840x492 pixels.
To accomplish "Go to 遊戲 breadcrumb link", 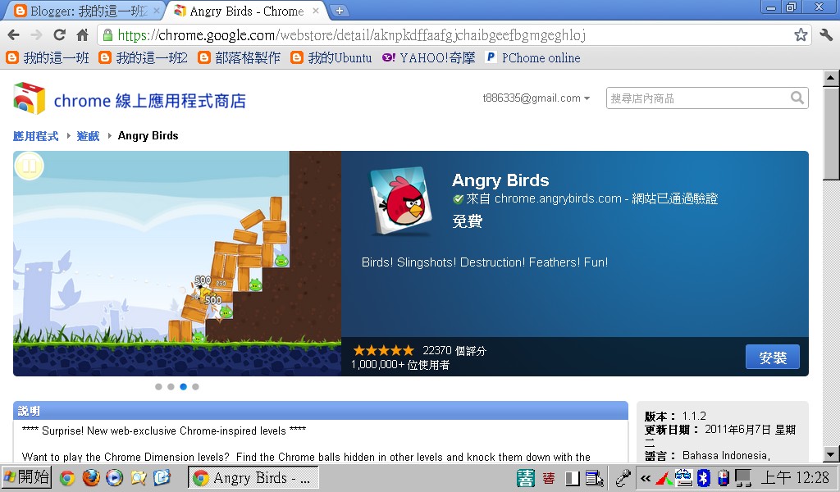I will point(88,136).
